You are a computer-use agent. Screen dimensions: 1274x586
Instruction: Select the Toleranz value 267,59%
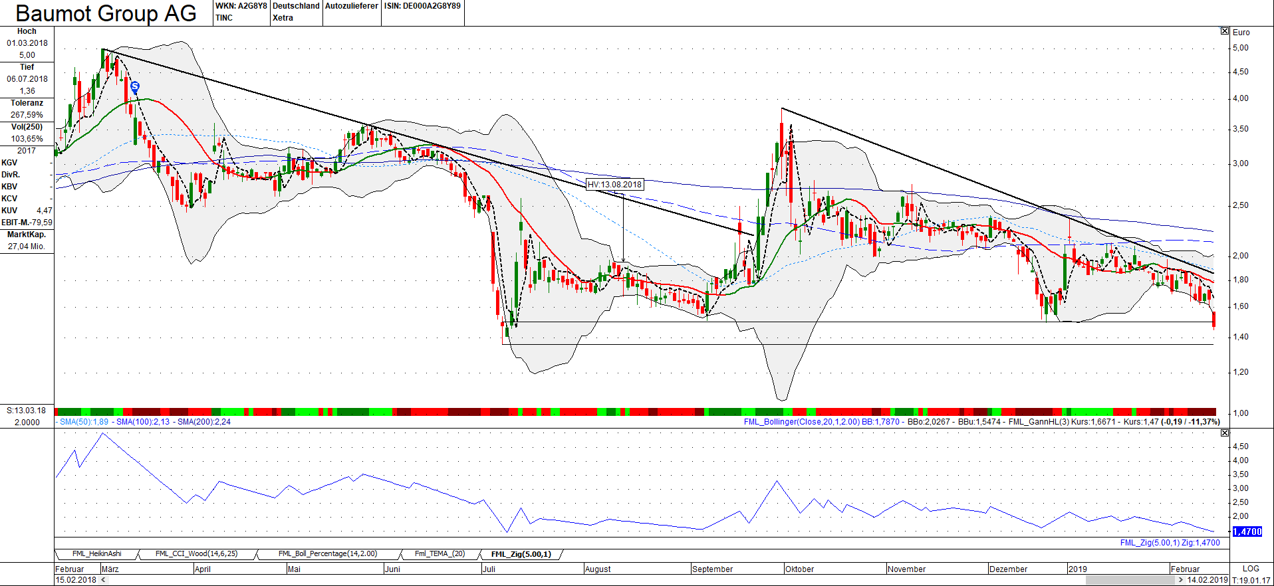(27, 115)
